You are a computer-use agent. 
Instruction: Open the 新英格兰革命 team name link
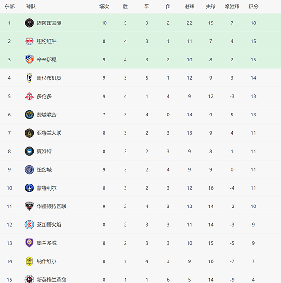click(x=52, y=279)
